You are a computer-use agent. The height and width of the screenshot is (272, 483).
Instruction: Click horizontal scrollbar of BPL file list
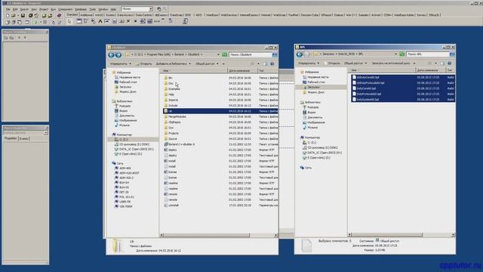click(387, 235)
